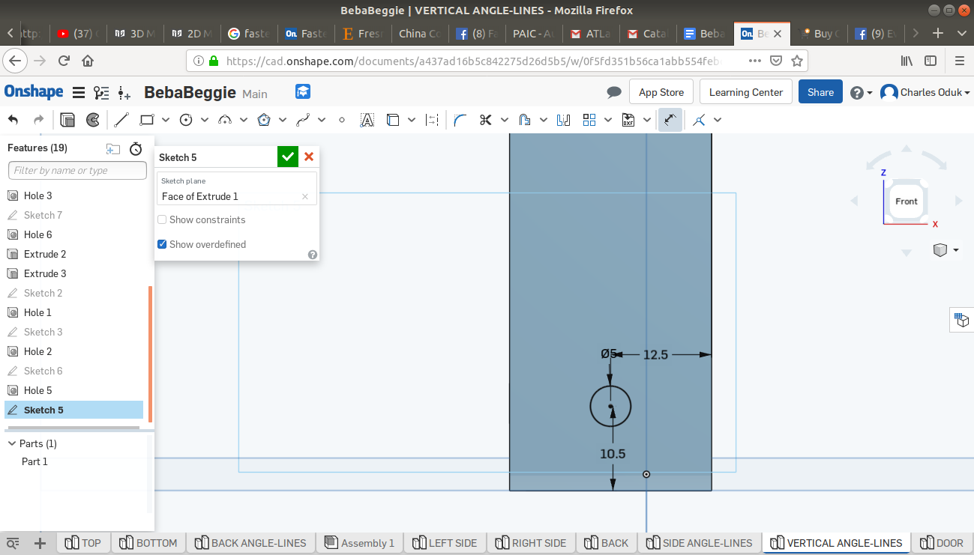Undo the last action in Onshape toolbar
The height and width of the screenshot is (555, 974).
click(x=13, y=120)
